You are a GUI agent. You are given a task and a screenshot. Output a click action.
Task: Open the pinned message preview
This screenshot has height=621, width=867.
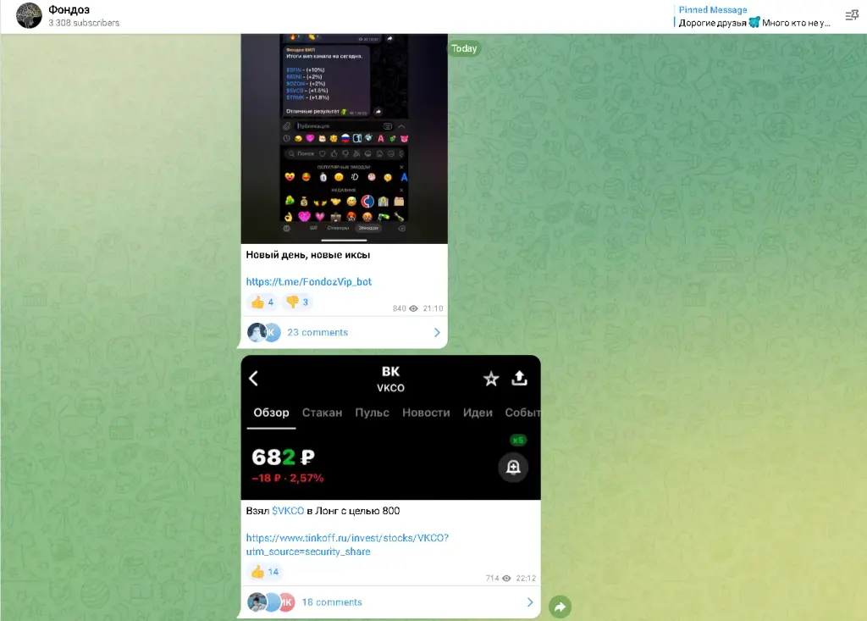click(x=754, y=16)
